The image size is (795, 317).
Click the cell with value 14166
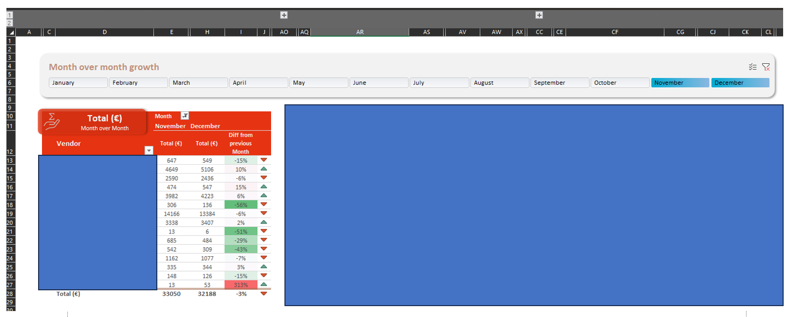(172, 214)
